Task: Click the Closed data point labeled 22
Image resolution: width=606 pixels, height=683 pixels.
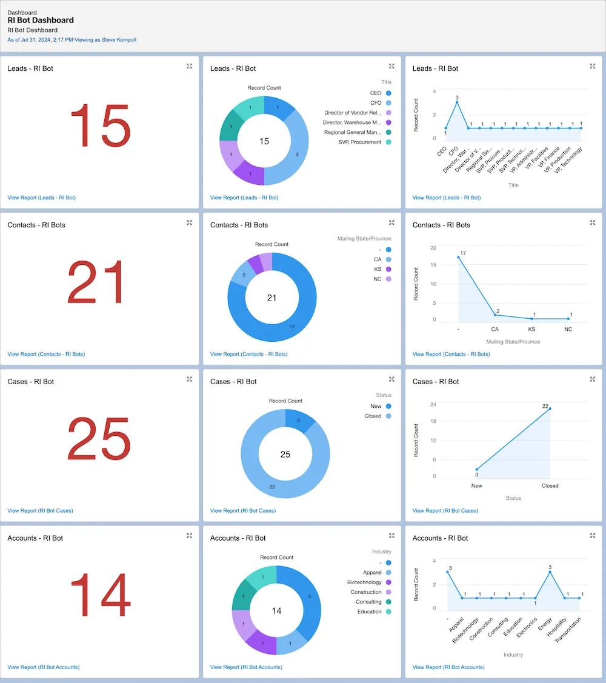Action: pos(550,408)
